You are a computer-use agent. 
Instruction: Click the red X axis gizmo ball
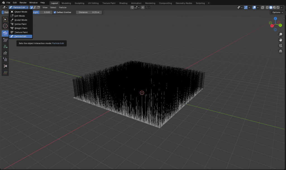tap(272, 26)
